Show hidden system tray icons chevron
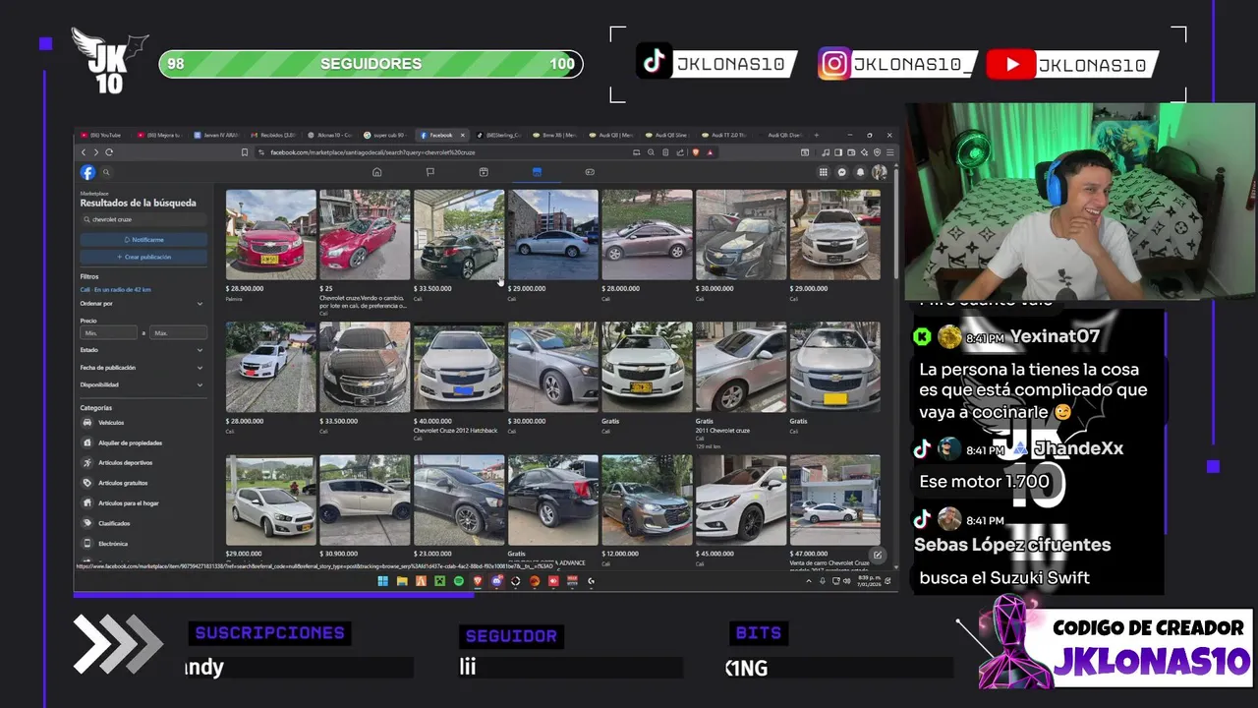This screenshot has height=708, width=1258. pyautogui.click(x=809, y=581)
